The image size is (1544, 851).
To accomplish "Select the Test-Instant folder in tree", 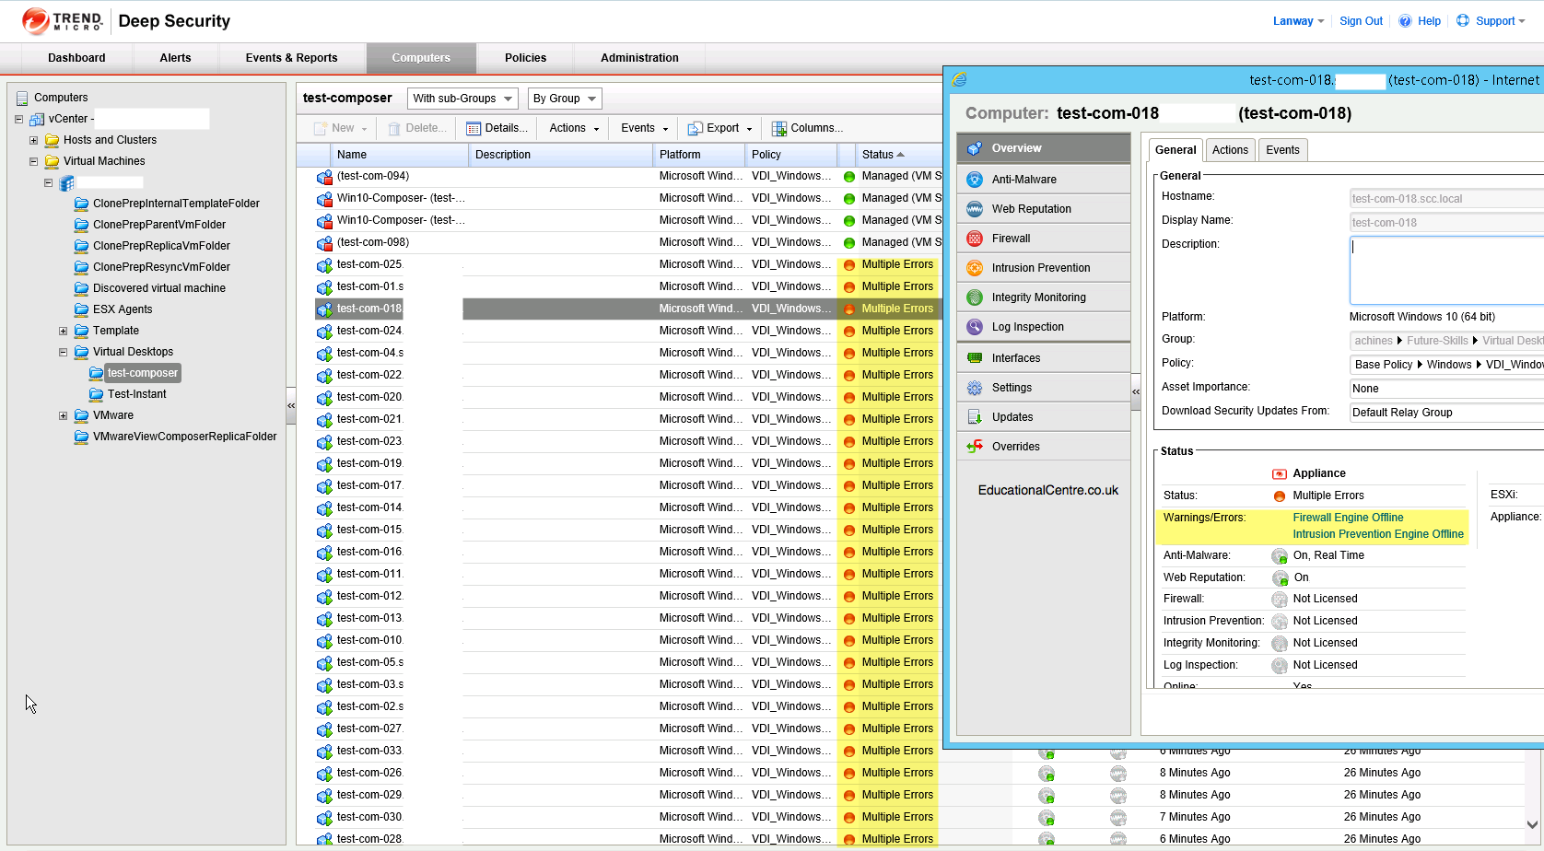I will [136, 394].
